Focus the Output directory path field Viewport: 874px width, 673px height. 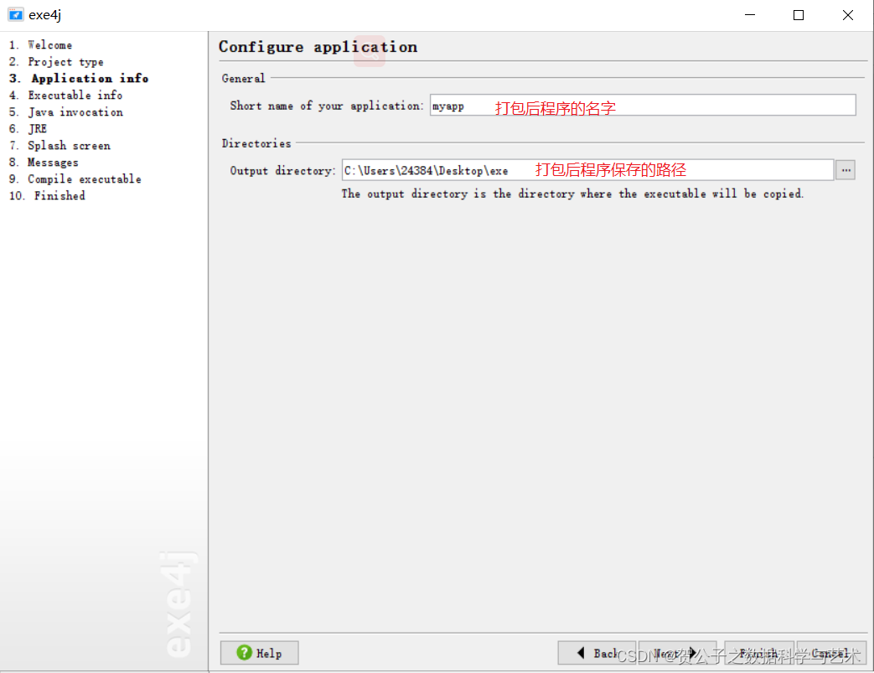click(x=587, y=170)
